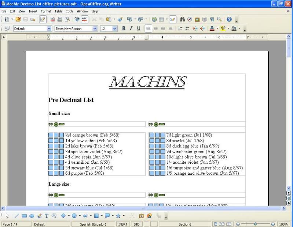
Task: Paste from clipboard
Action: tap(109, 19)
